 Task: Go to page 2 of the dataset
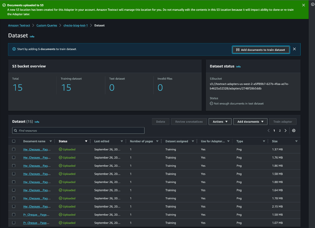point(280,131)
